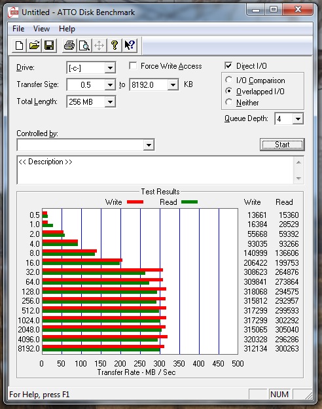
Task: Start the benchmark with the Start button
Action: click(x=282, y=145)
